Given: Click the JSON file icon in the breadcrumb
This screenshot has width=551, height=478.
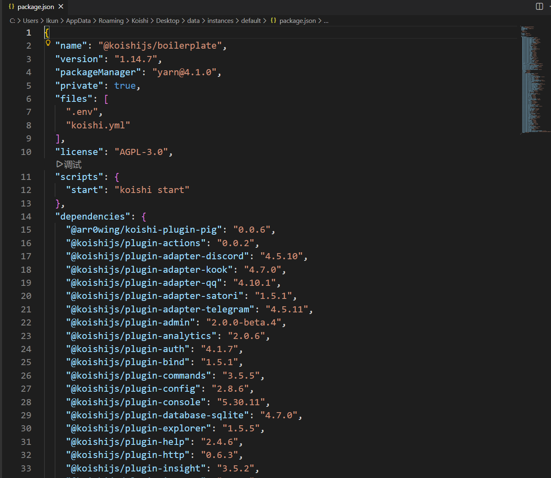Looking at the screenshot, I should [x=273, y=20].
